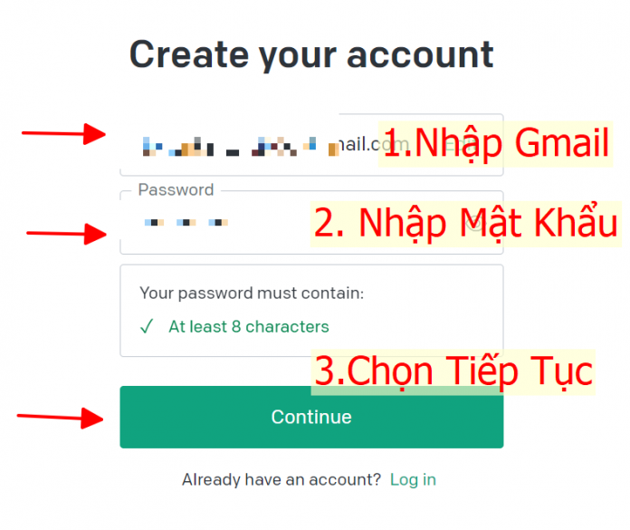Click the "1.Nhập Gmail" annotation label

pos(495,144)
